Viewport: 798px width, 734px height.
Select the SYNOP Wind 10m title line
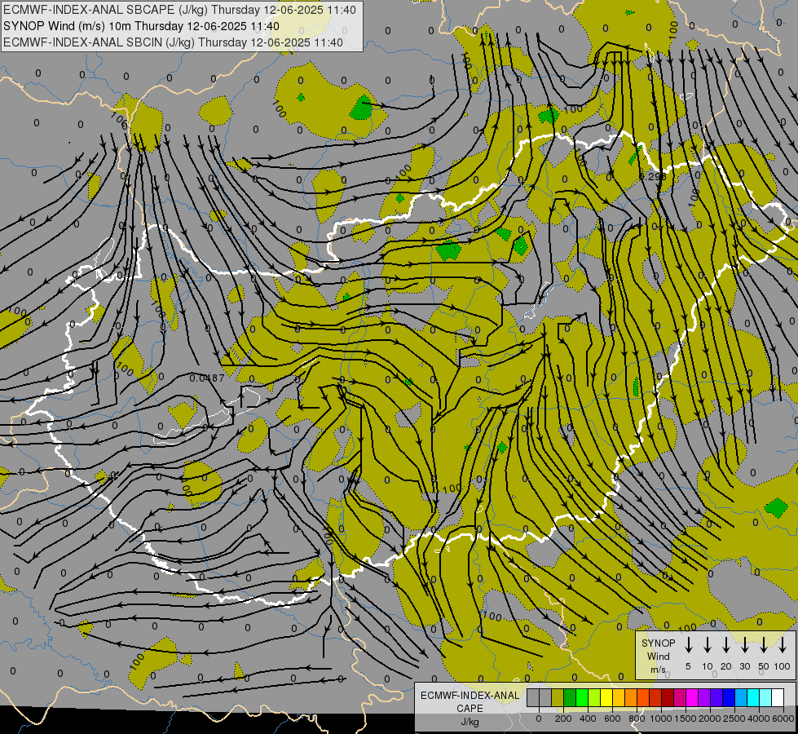pyautogui.click(x=141, y=26)
